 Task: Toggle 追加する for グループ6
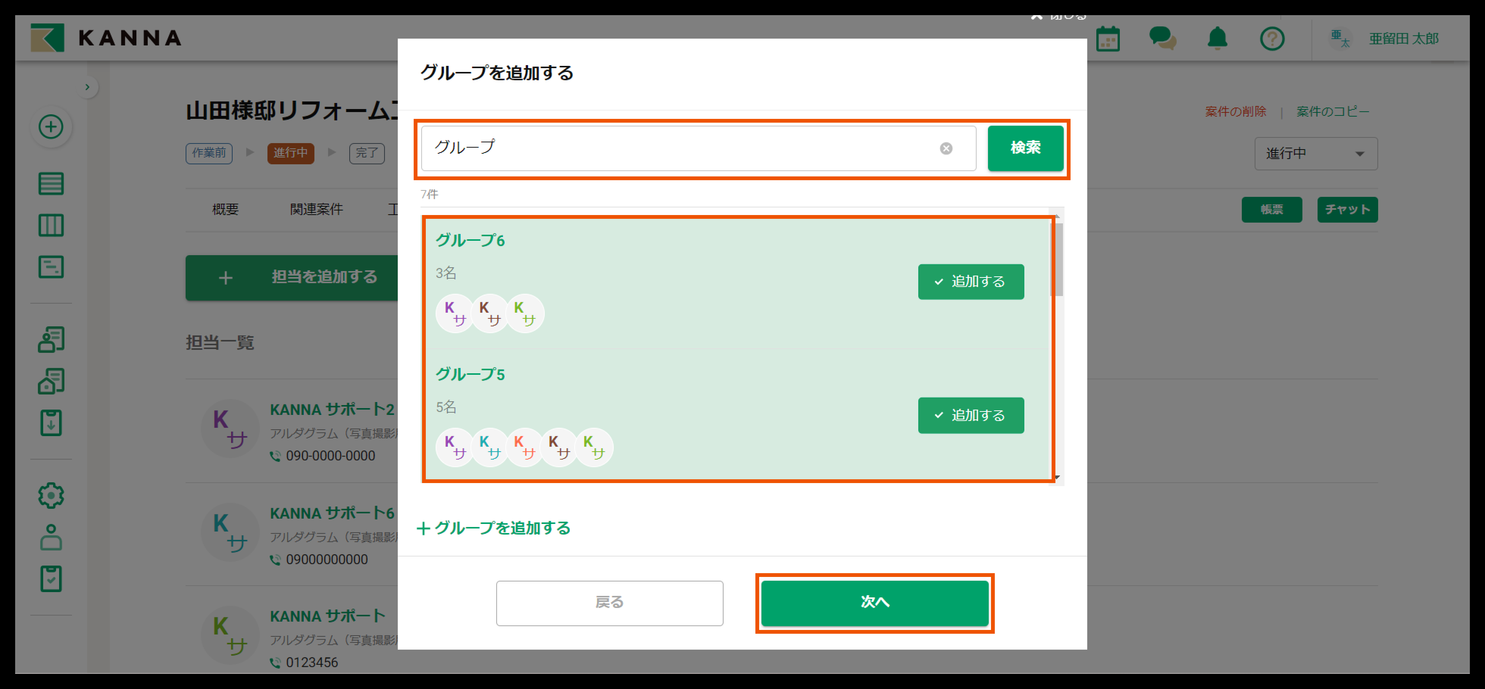pyautogui.click(x=971, y=282)
